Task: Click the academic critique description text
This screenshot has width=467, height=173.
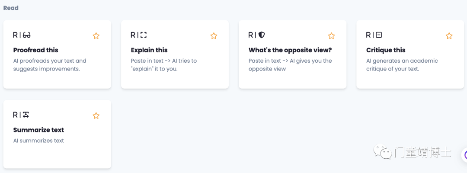Action: pyautogui.click(x=402, y=64)
